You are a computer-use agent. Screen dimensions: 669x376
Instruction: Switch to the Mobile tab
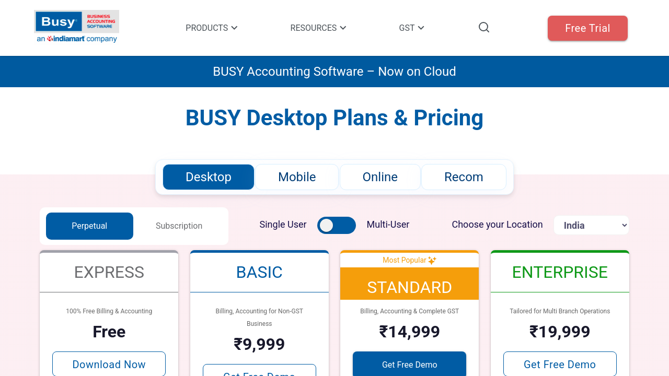(x=297, y=177)
